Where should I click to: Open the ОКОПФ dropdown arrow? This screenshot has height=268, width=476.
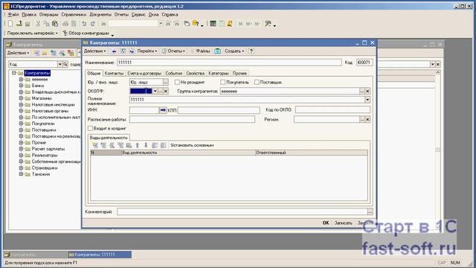(155, 91)
